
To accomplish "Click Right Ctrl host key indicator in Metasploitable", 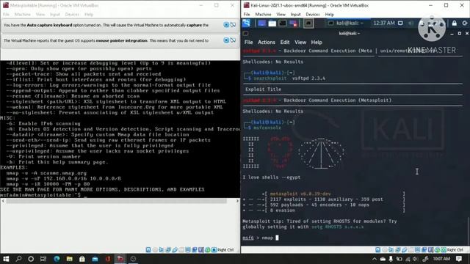I will (x=225, y=250).
